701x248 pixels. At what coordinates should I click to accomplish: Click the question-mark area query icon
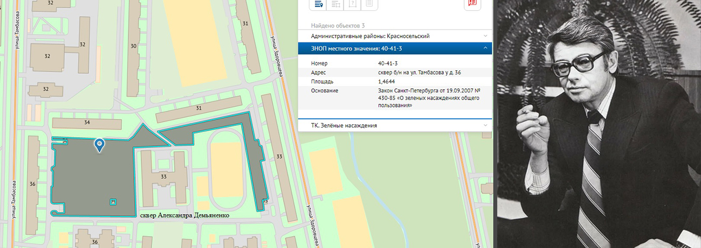pos(352,4)
